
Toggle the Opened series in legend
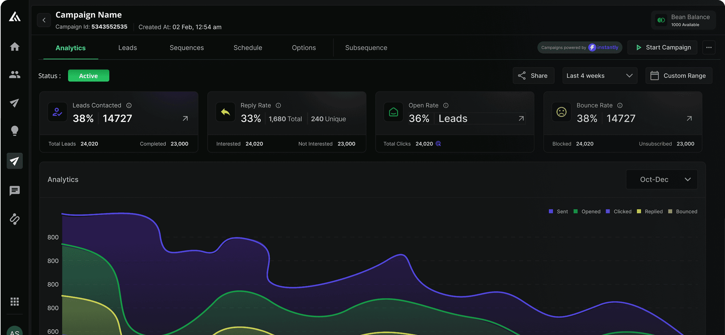click(x=587, y=211)
